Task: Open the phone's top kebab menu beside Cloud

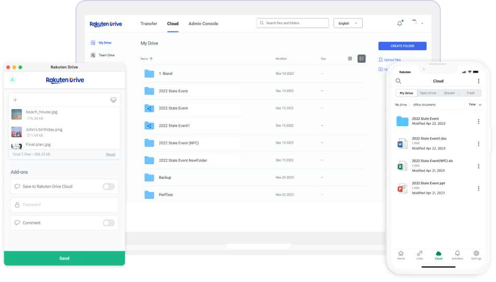Action: pyautogui.click(x=478, y=81)
